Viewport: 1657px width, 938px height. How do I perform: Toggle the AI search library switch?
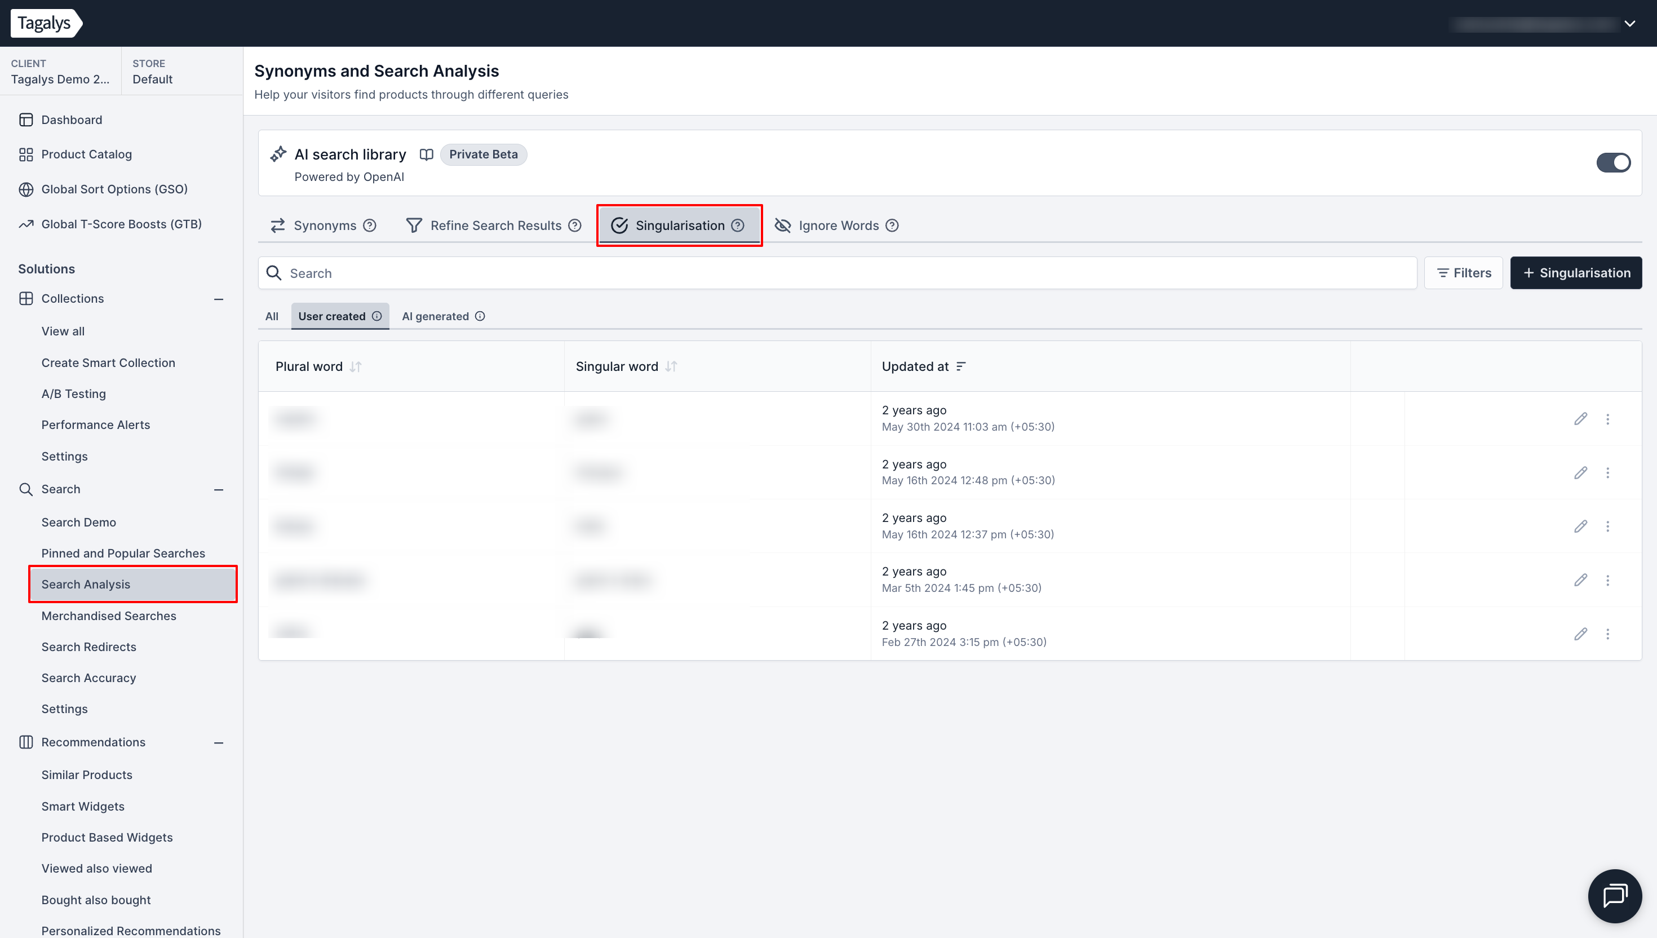(x=1613, y=162)
